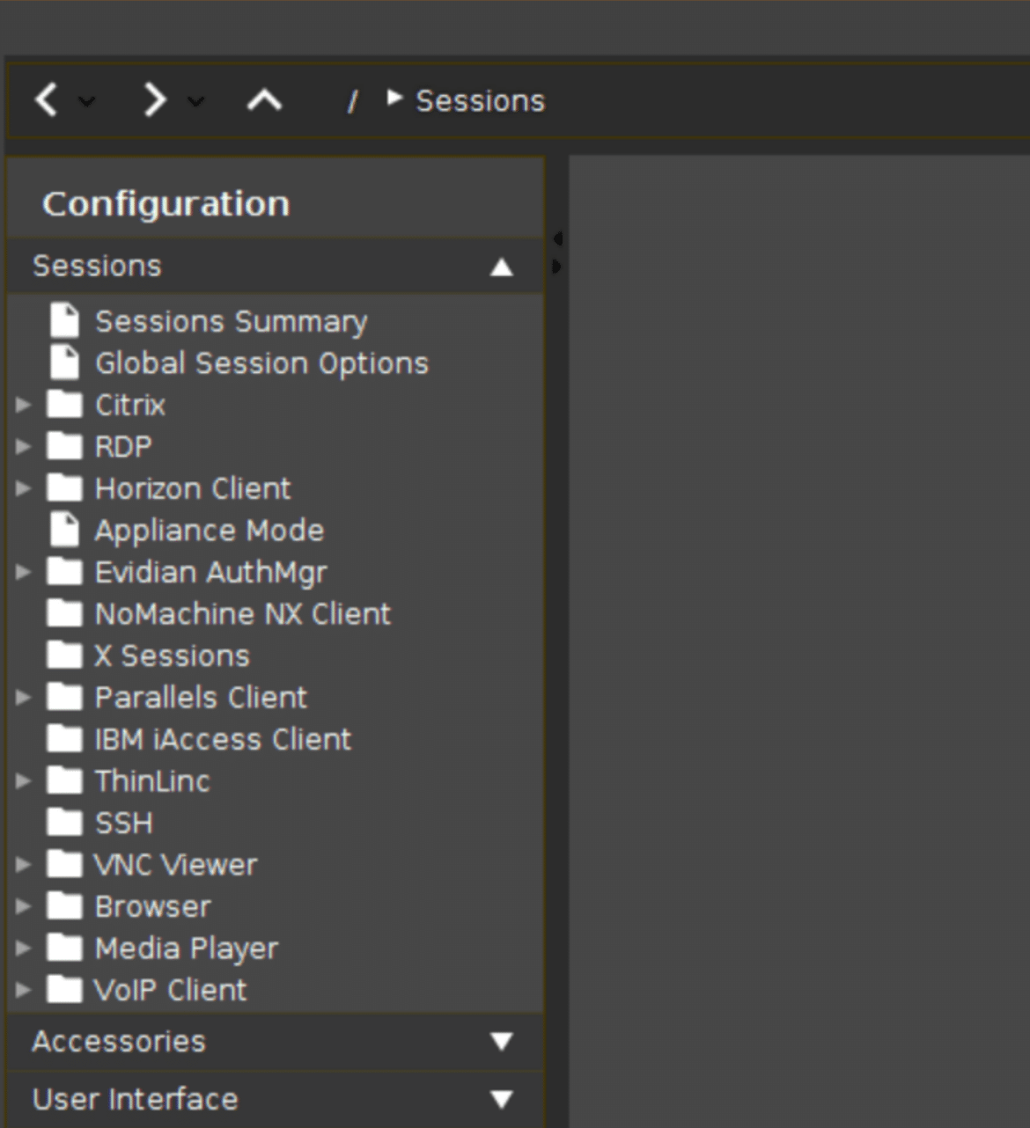This screenshot has width=1030, height=1128.
Task: Click the root slash in breadcrumb path
Action: tap(352, 102)
